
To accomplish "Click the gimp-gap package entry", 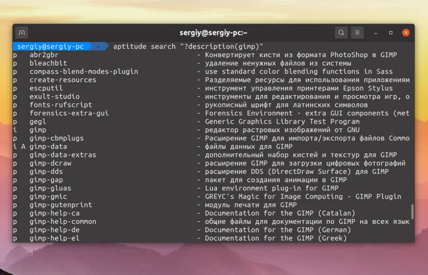I will pos(46,180).
